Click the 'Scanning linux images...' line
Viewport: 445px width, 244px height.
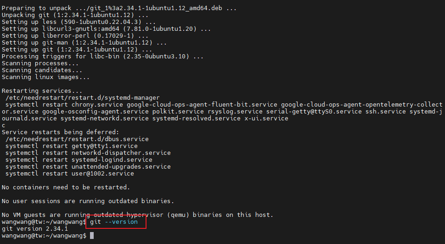(x=45, y=77)
